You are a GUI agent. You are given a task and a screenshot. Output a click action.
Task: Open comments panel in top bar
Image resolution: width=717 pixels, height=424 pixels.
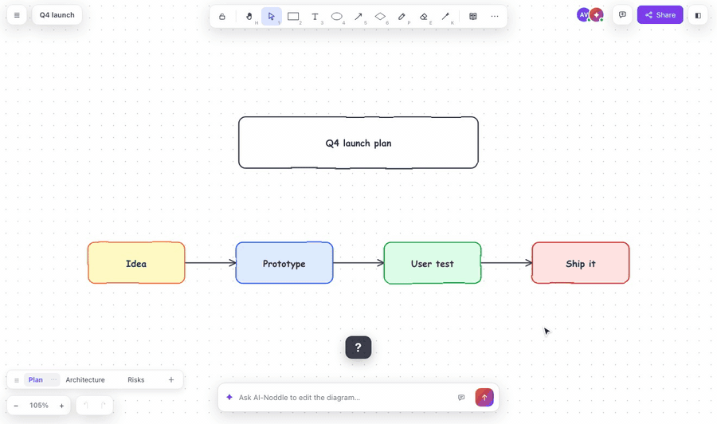click(622, 15)
